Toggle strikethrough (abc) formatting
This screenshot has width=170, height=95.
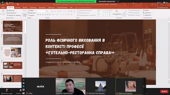(47, 15)
